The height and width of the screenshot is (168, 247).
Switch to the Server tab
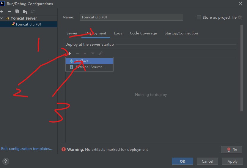coord(72,33)
